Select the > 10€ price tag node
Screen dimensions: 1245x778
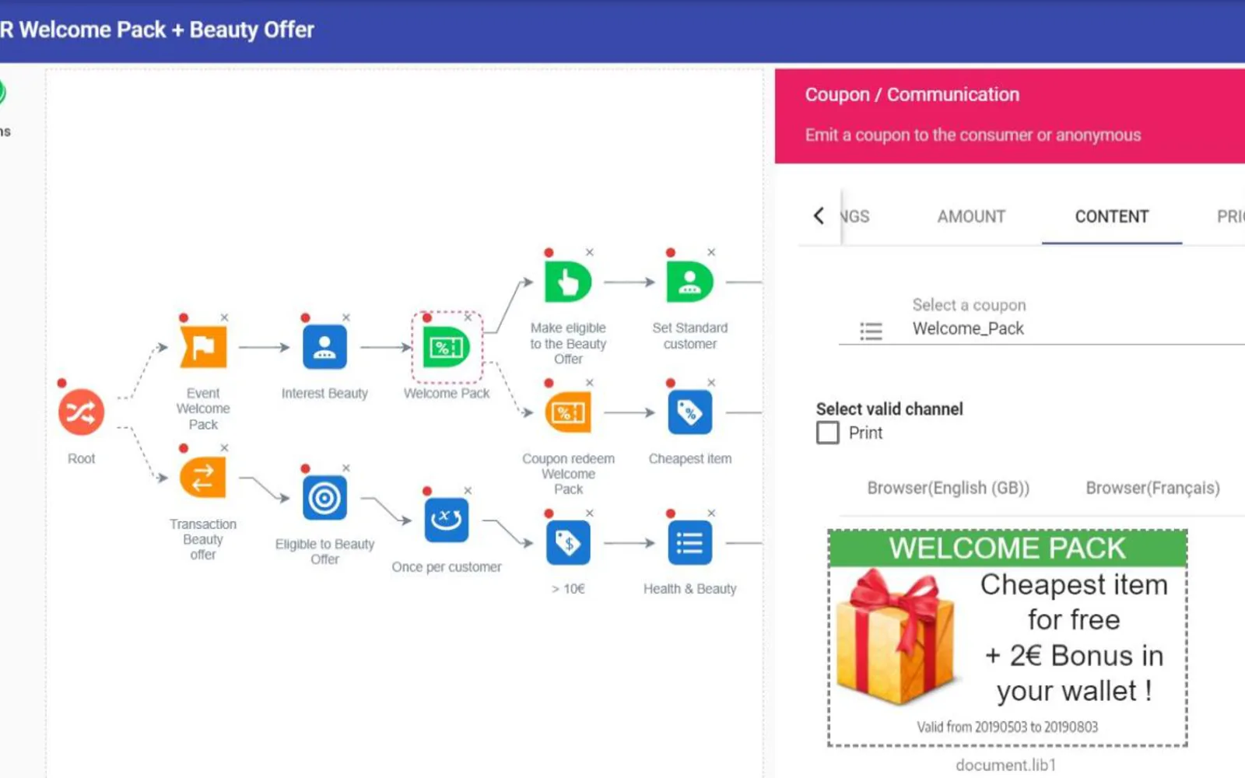click(x=568, y=543)
